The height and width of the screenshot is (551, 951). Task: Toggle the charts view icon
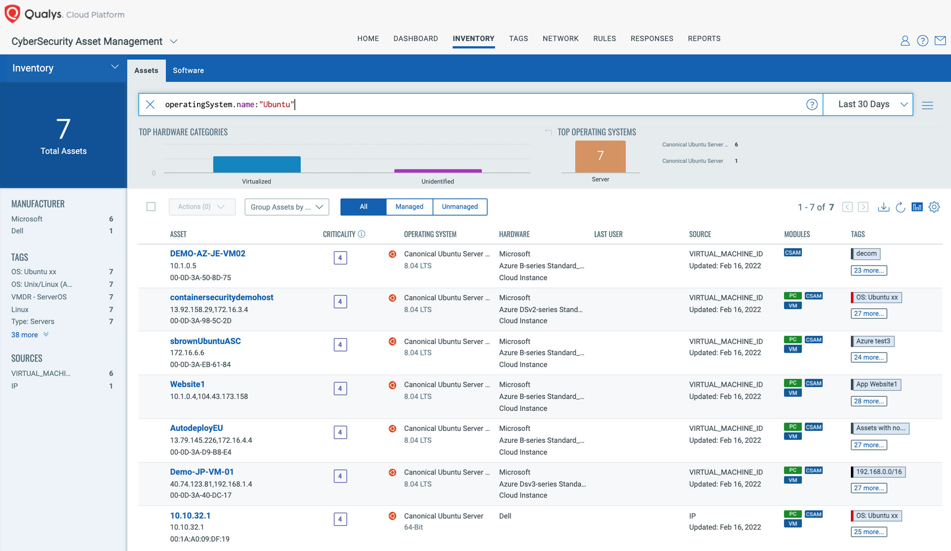click(917, 207)
